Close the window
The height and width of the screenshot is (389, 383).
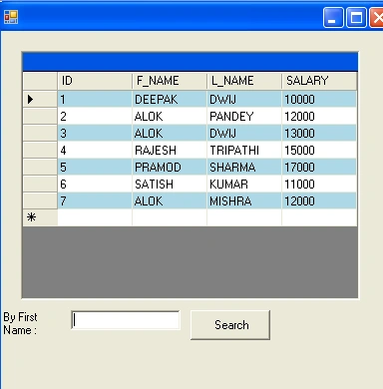377,17
